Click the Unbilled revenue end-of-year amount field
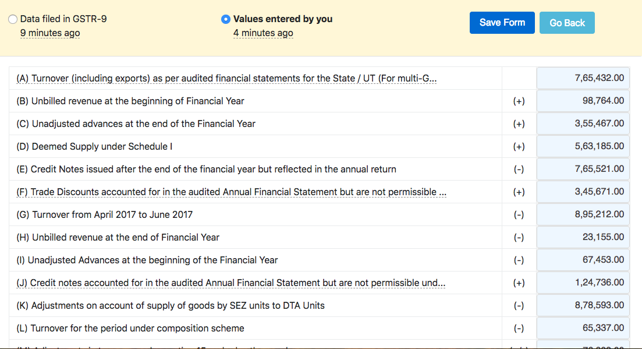642x349 pixels. click(582, 237)
